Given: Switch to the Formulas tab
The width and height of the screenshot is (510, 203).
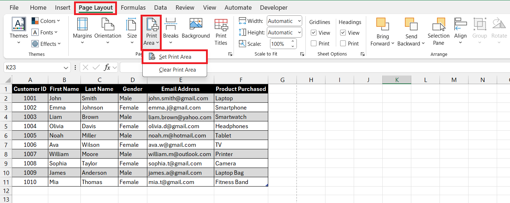Looking at the screenshot, I should pos(133,8).
